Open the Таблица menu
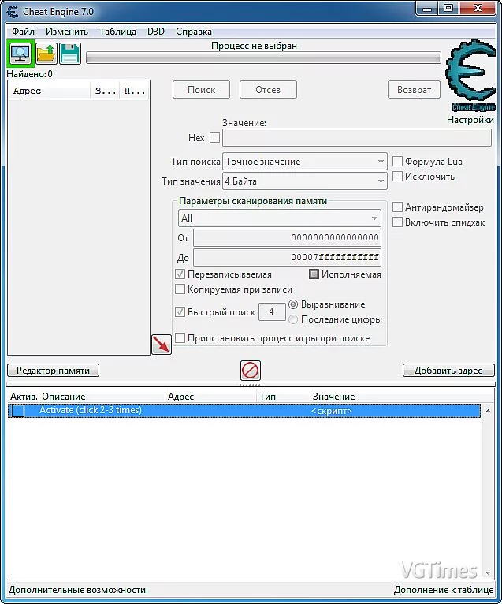Screen dimensions: 502x604 117,32
